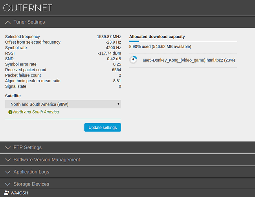The width and height of the screenshot is (255, 197).
Task: Open the Application Logs section
Action: [127, 172]
